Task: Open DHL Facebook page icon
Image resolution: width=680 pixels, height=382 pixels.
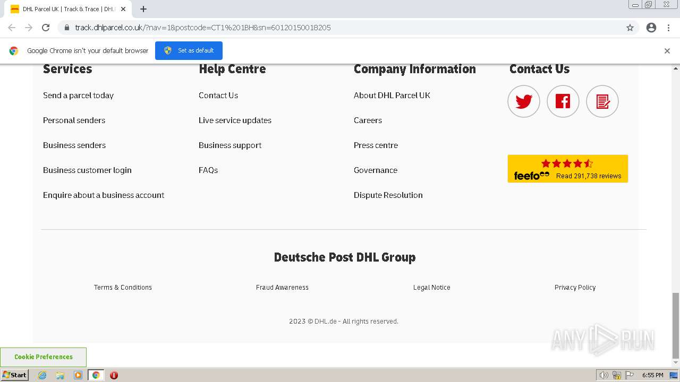Action: (563, 101)
